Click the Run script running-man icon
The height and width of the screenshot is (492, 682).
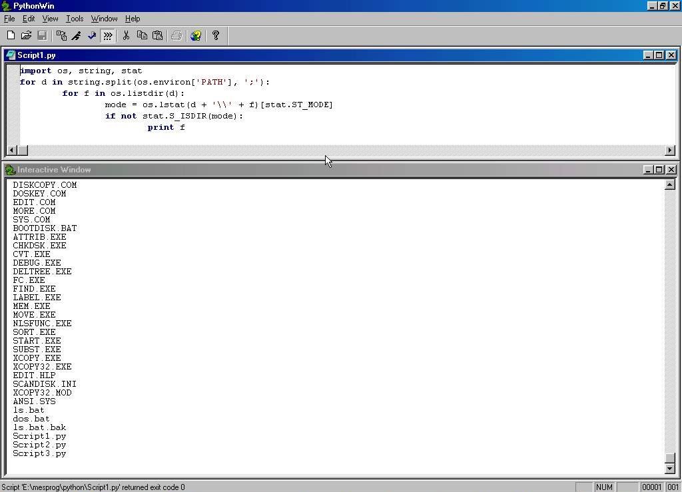pos(77,36)
